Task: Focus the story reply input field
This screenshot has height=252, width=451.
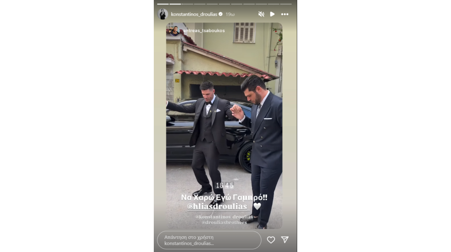Action: tap(209, 240)
